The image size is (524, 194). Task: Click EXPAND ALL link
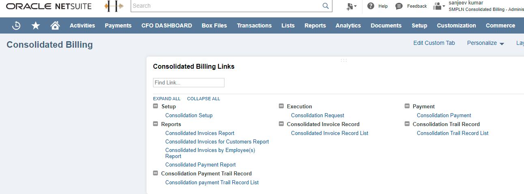pos(167,99)
